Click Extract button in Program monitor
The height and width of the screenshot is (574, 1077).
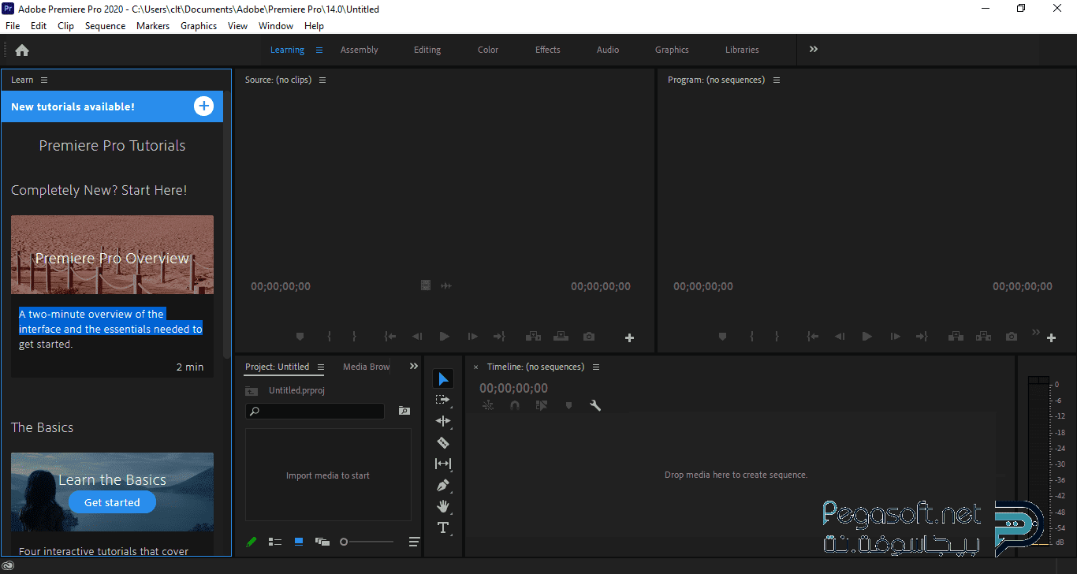point(983,337)
